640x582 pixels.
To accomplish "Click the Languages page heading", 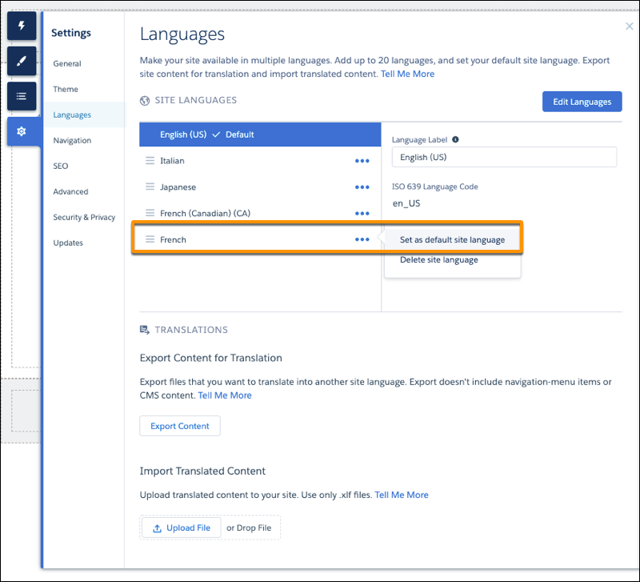I will point(182,34).
